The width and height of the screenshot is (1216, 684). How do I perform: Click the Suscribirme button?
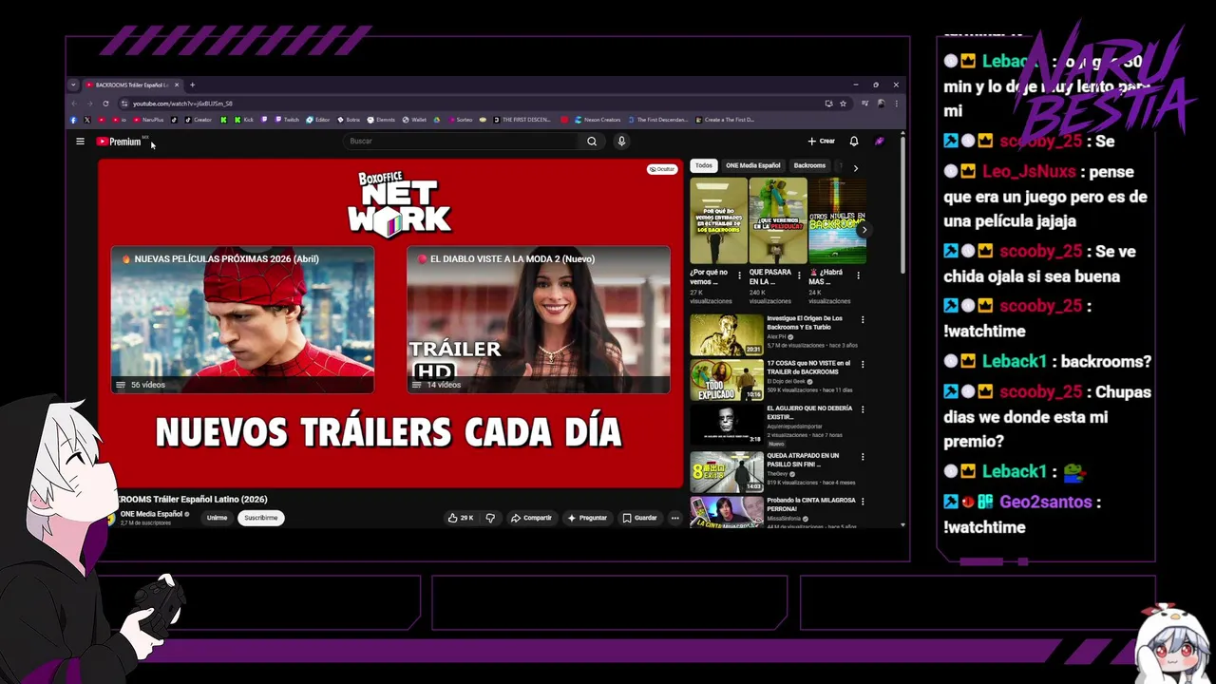click(260, 518)
